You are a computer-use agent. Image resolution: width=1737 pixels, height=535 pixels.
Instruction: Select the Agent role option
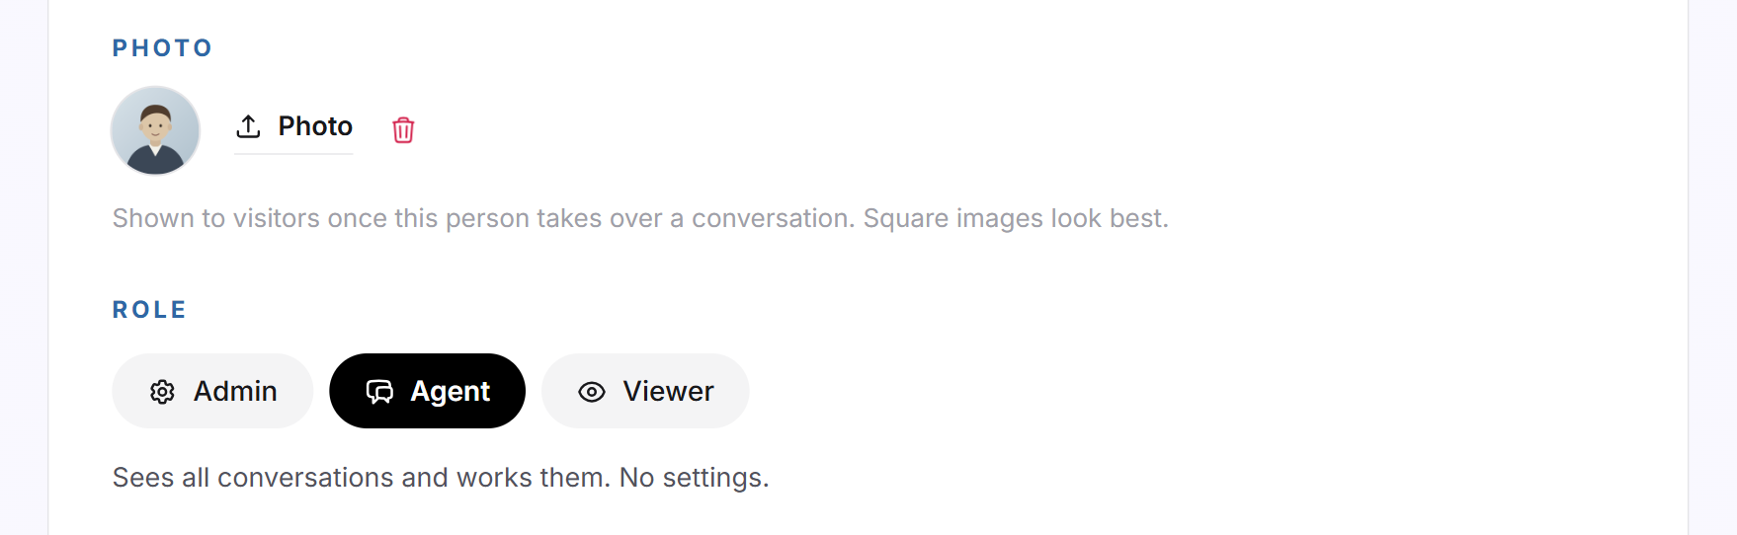point(427,391)
